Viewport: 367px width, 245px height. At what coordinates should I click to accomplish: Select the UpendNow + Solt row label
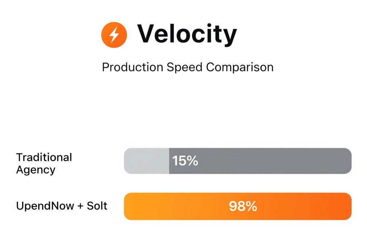pos(62,206)
